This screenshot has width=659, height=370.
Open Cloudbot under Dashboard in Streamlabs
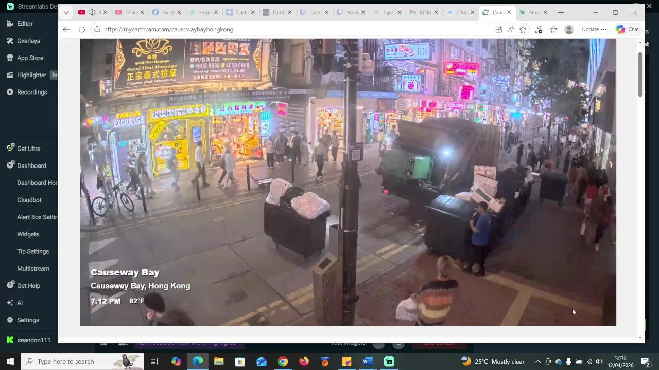pos(29,200)
